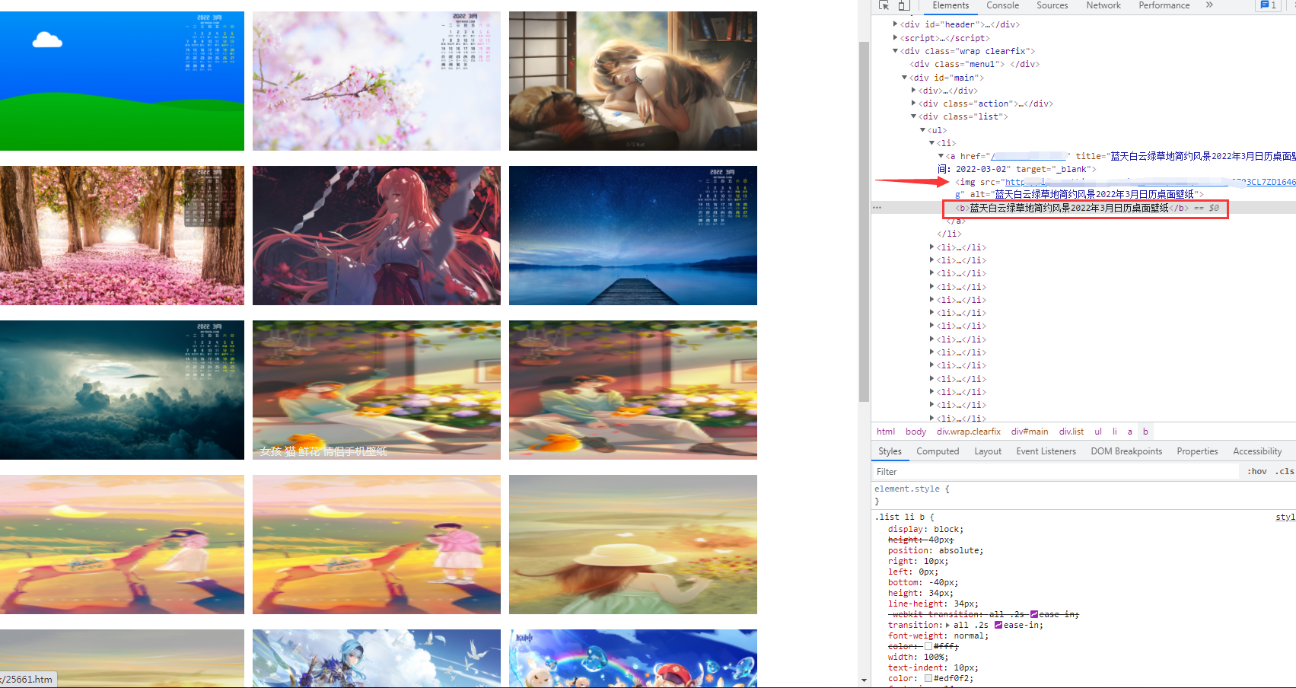Select div.wrap.clearfix breadcrumb
Screen dimensions: 1296x688
[968, 432]
